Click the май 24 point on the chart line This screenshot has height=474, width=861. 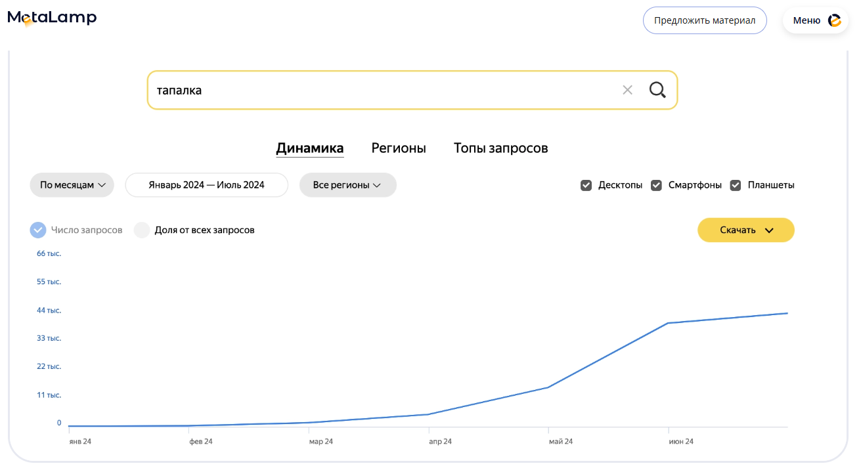click(548, 387)
